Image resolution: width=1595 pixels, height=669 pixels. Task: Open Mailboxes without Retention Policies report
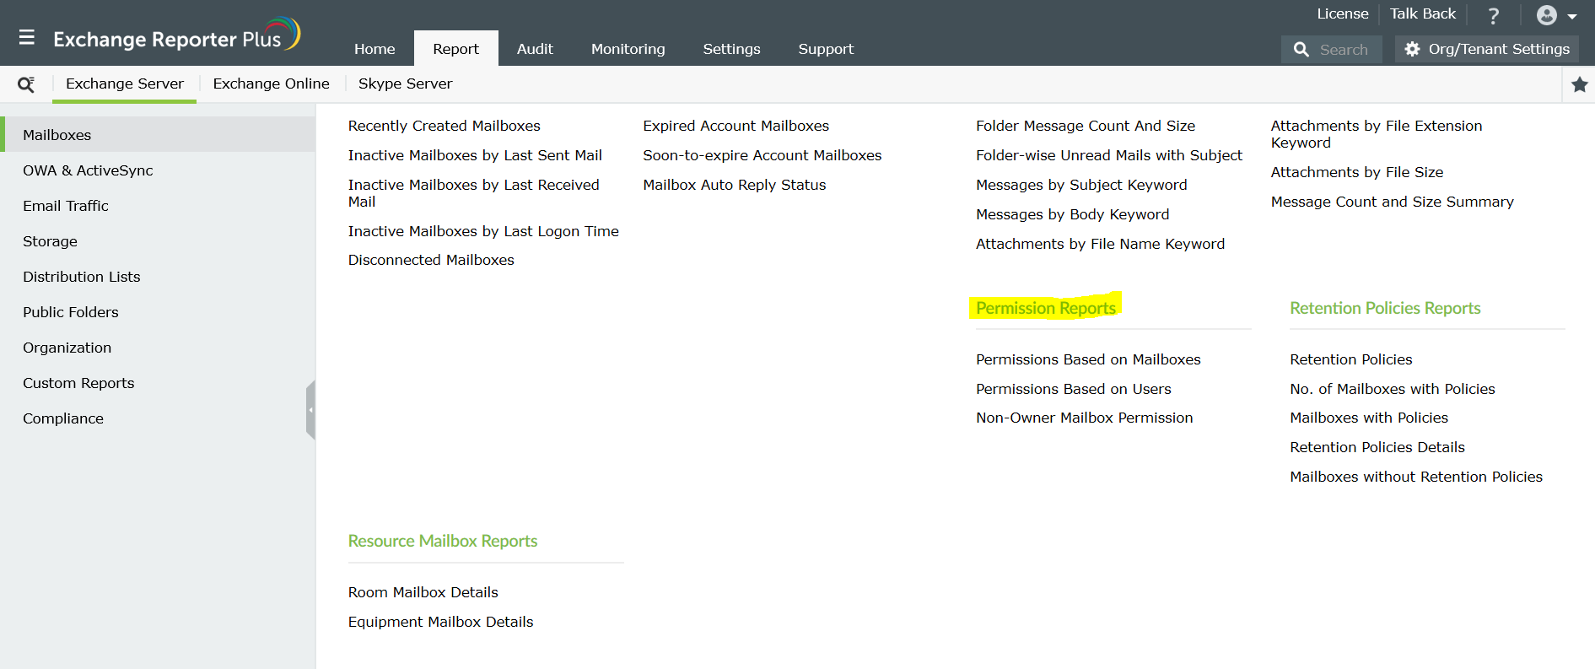(1416, 477)
